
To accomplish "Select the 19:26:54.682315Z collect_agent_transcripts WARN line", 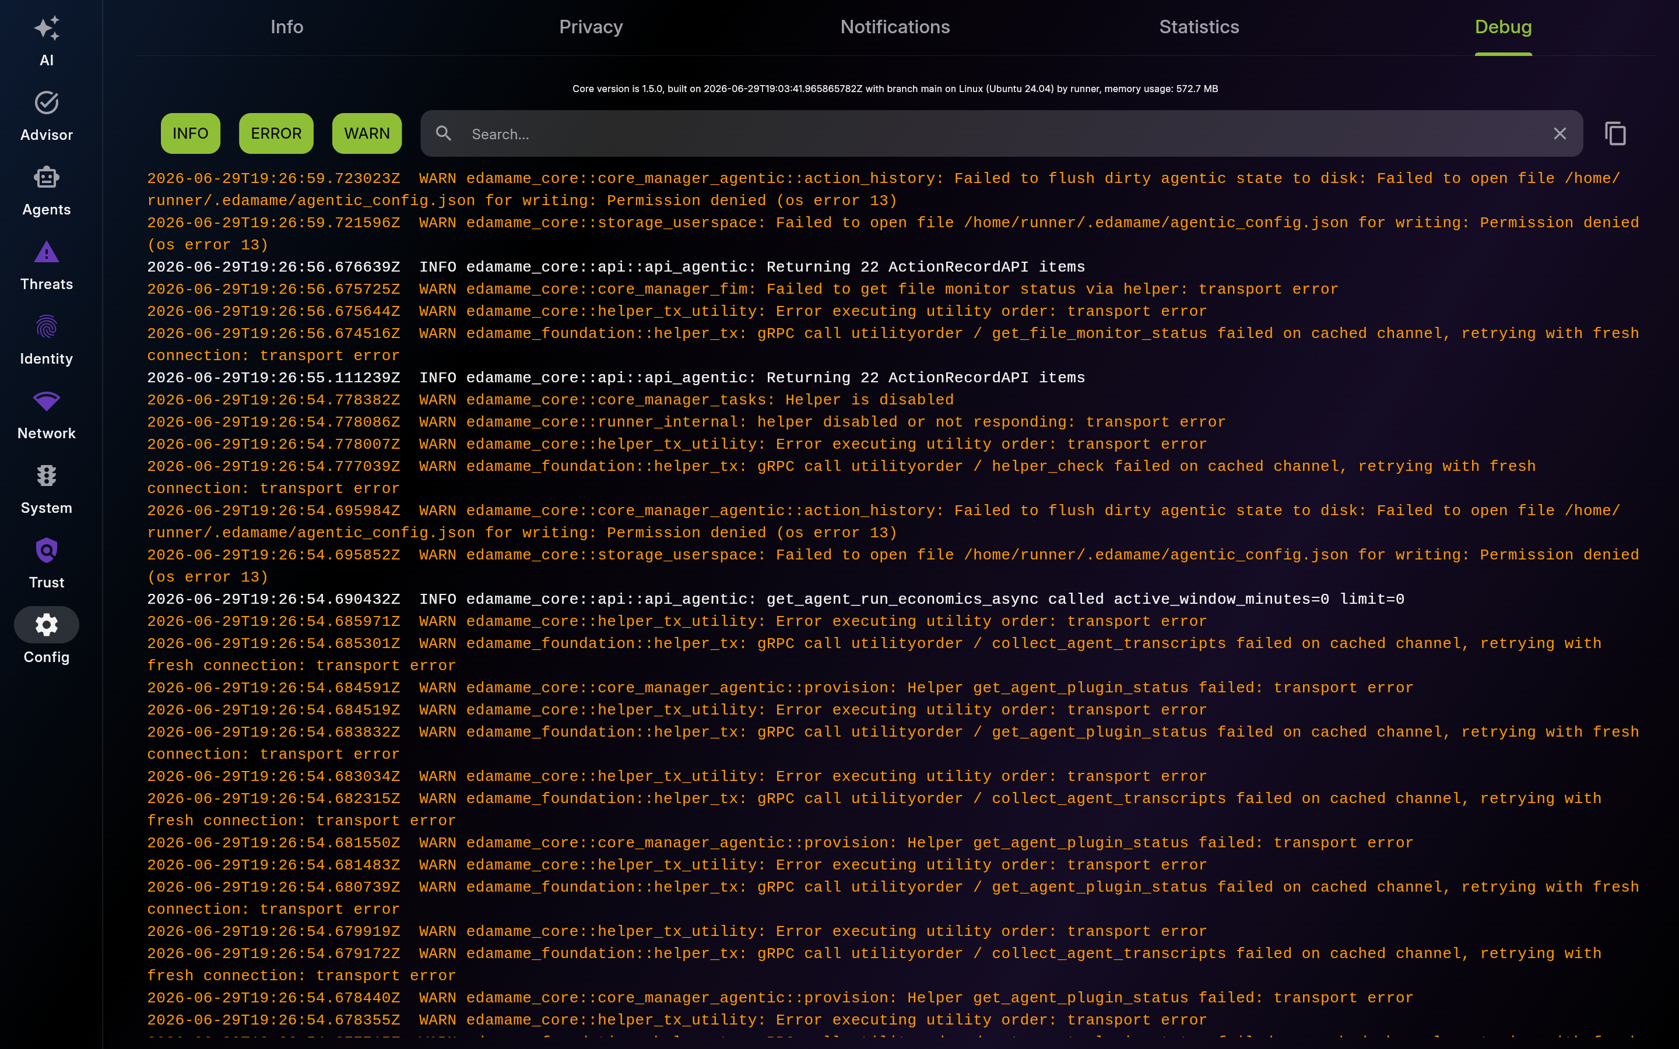I will pos(874,809).
